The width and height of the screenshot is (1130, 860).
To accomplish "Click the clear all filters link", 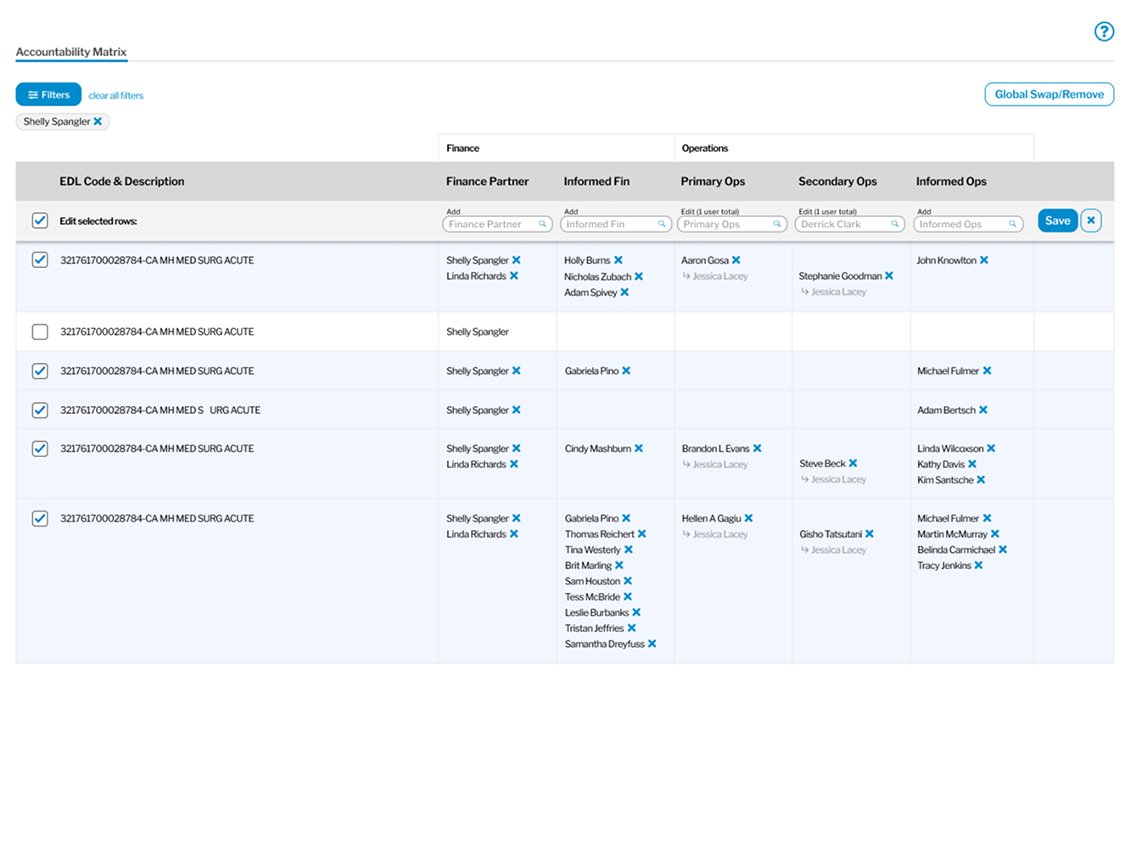I will 116,96.
